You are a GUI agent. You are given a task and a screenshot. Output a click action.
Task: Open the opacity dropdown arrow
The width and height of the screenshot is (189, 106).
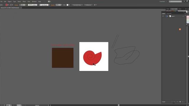62,5
